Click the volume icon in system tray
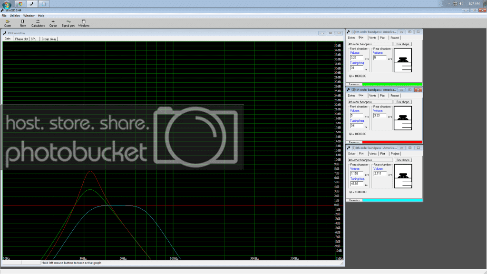The image size is (487, 274). [x=461, y=3]
